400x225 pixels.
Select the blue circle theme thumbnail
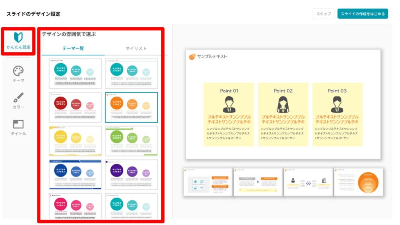click(x=75, y=174)
